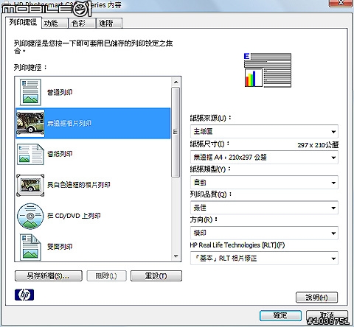Select the CD/DVD disc printing icon

click(x=30, y=216)
